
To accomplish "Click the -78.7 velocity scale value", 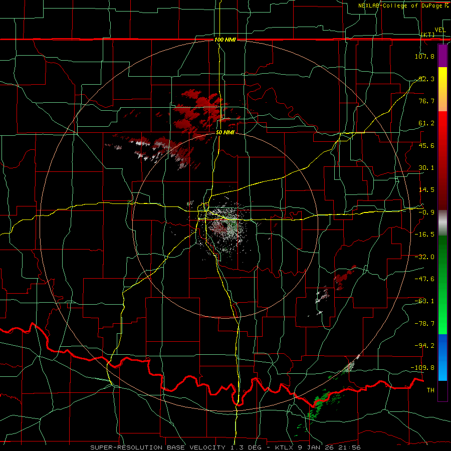I will pyautogui.click(x=424, y=324).
